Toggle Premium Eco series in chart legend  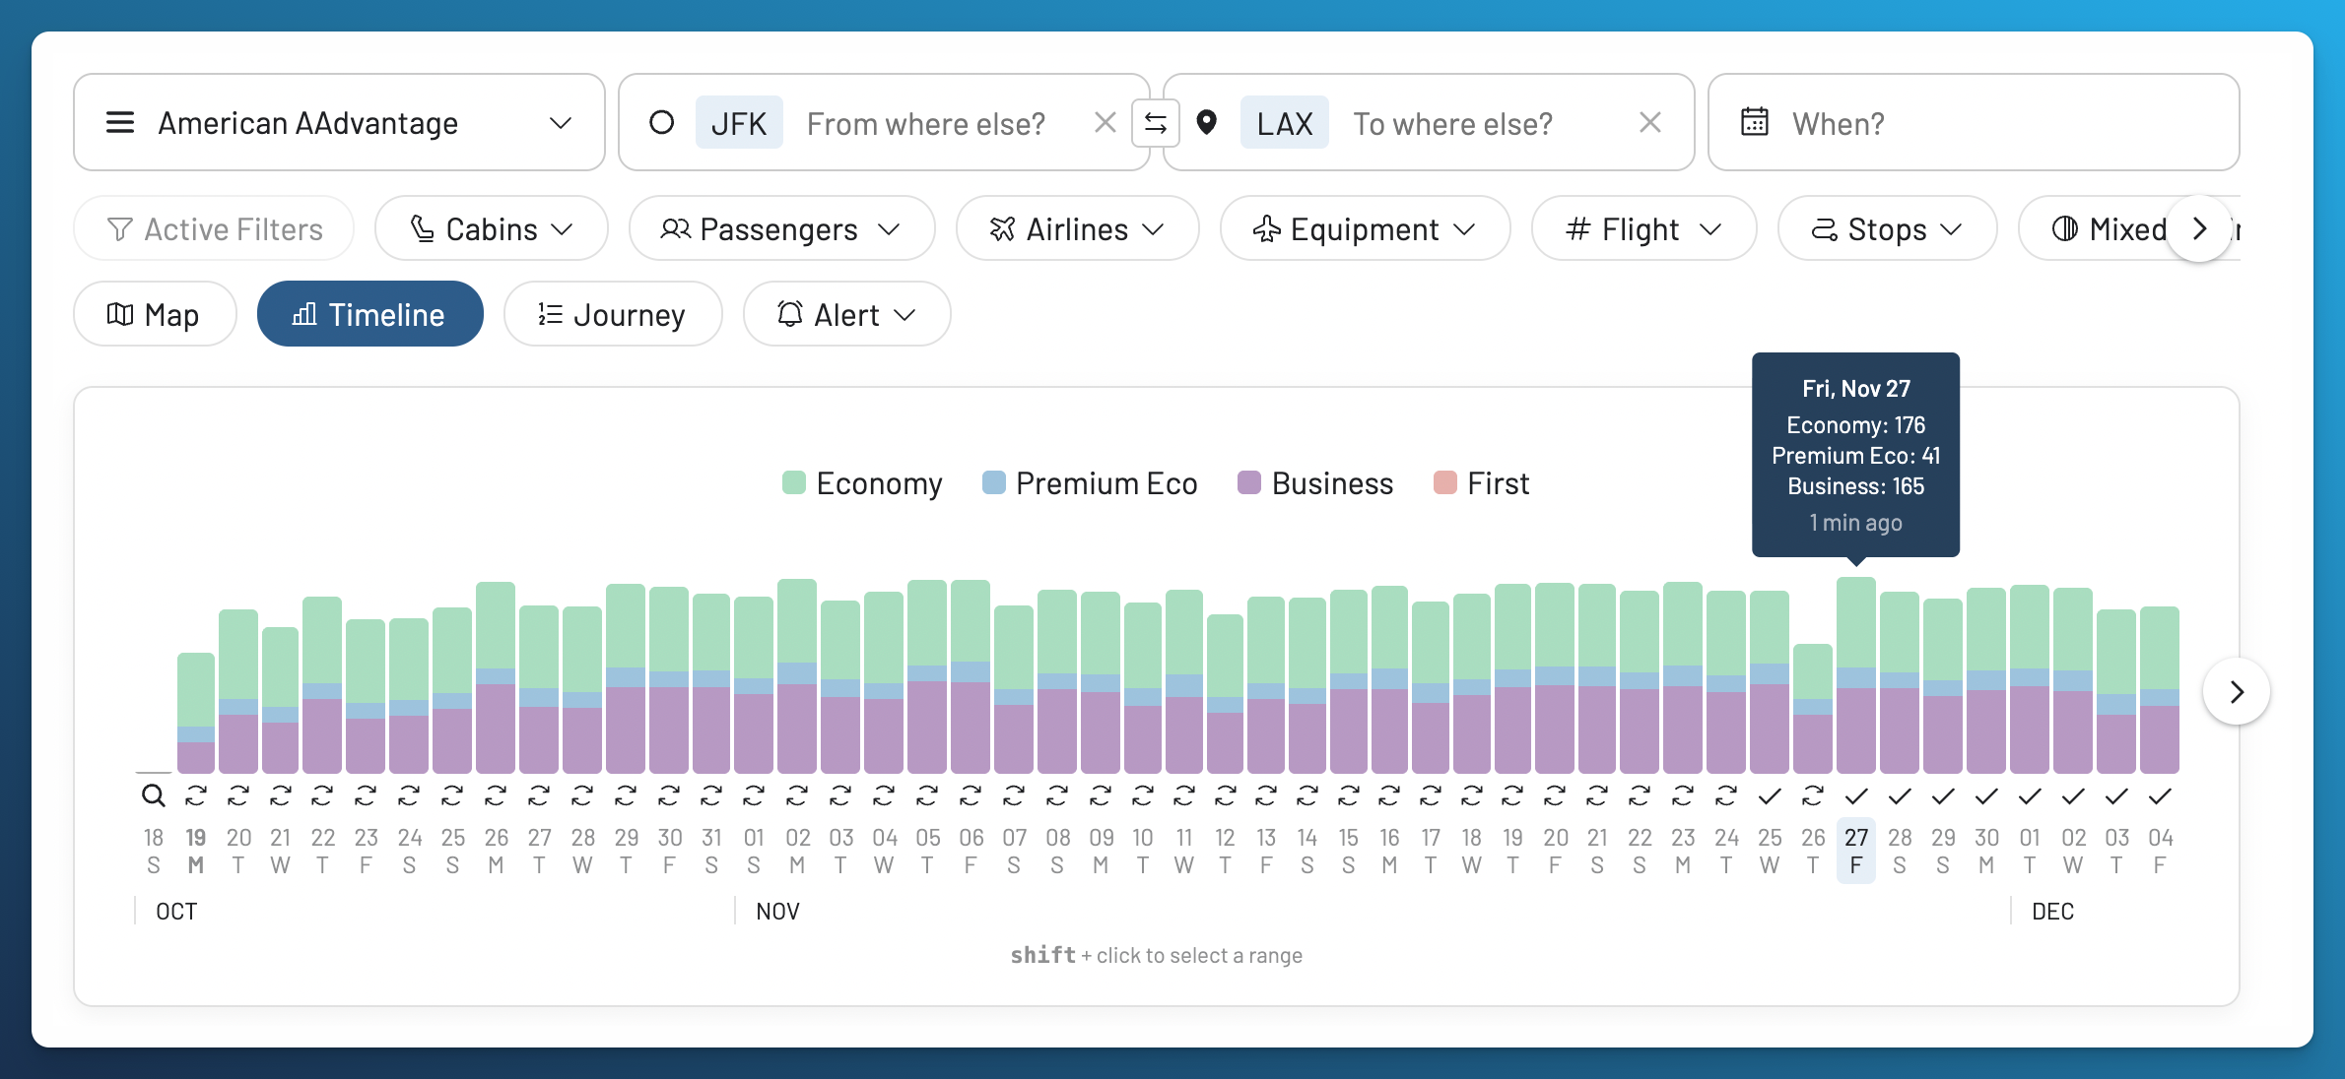1090,483
